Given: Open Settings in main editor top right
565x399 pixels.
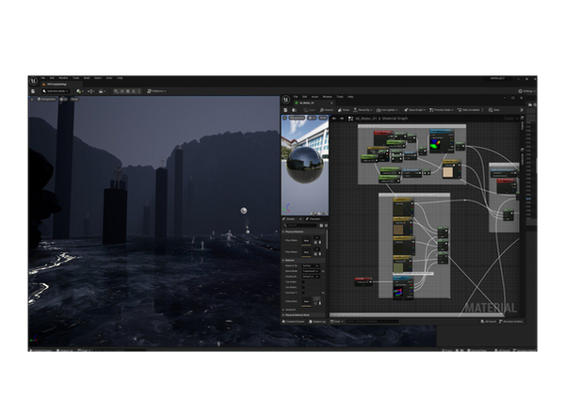Looking at the screenshot, I should pyautogui.click(x=526, y=91).
